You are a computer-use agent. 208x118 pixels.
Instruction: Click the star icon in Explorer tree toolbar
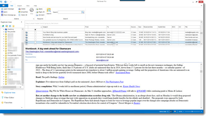(13, 26)
